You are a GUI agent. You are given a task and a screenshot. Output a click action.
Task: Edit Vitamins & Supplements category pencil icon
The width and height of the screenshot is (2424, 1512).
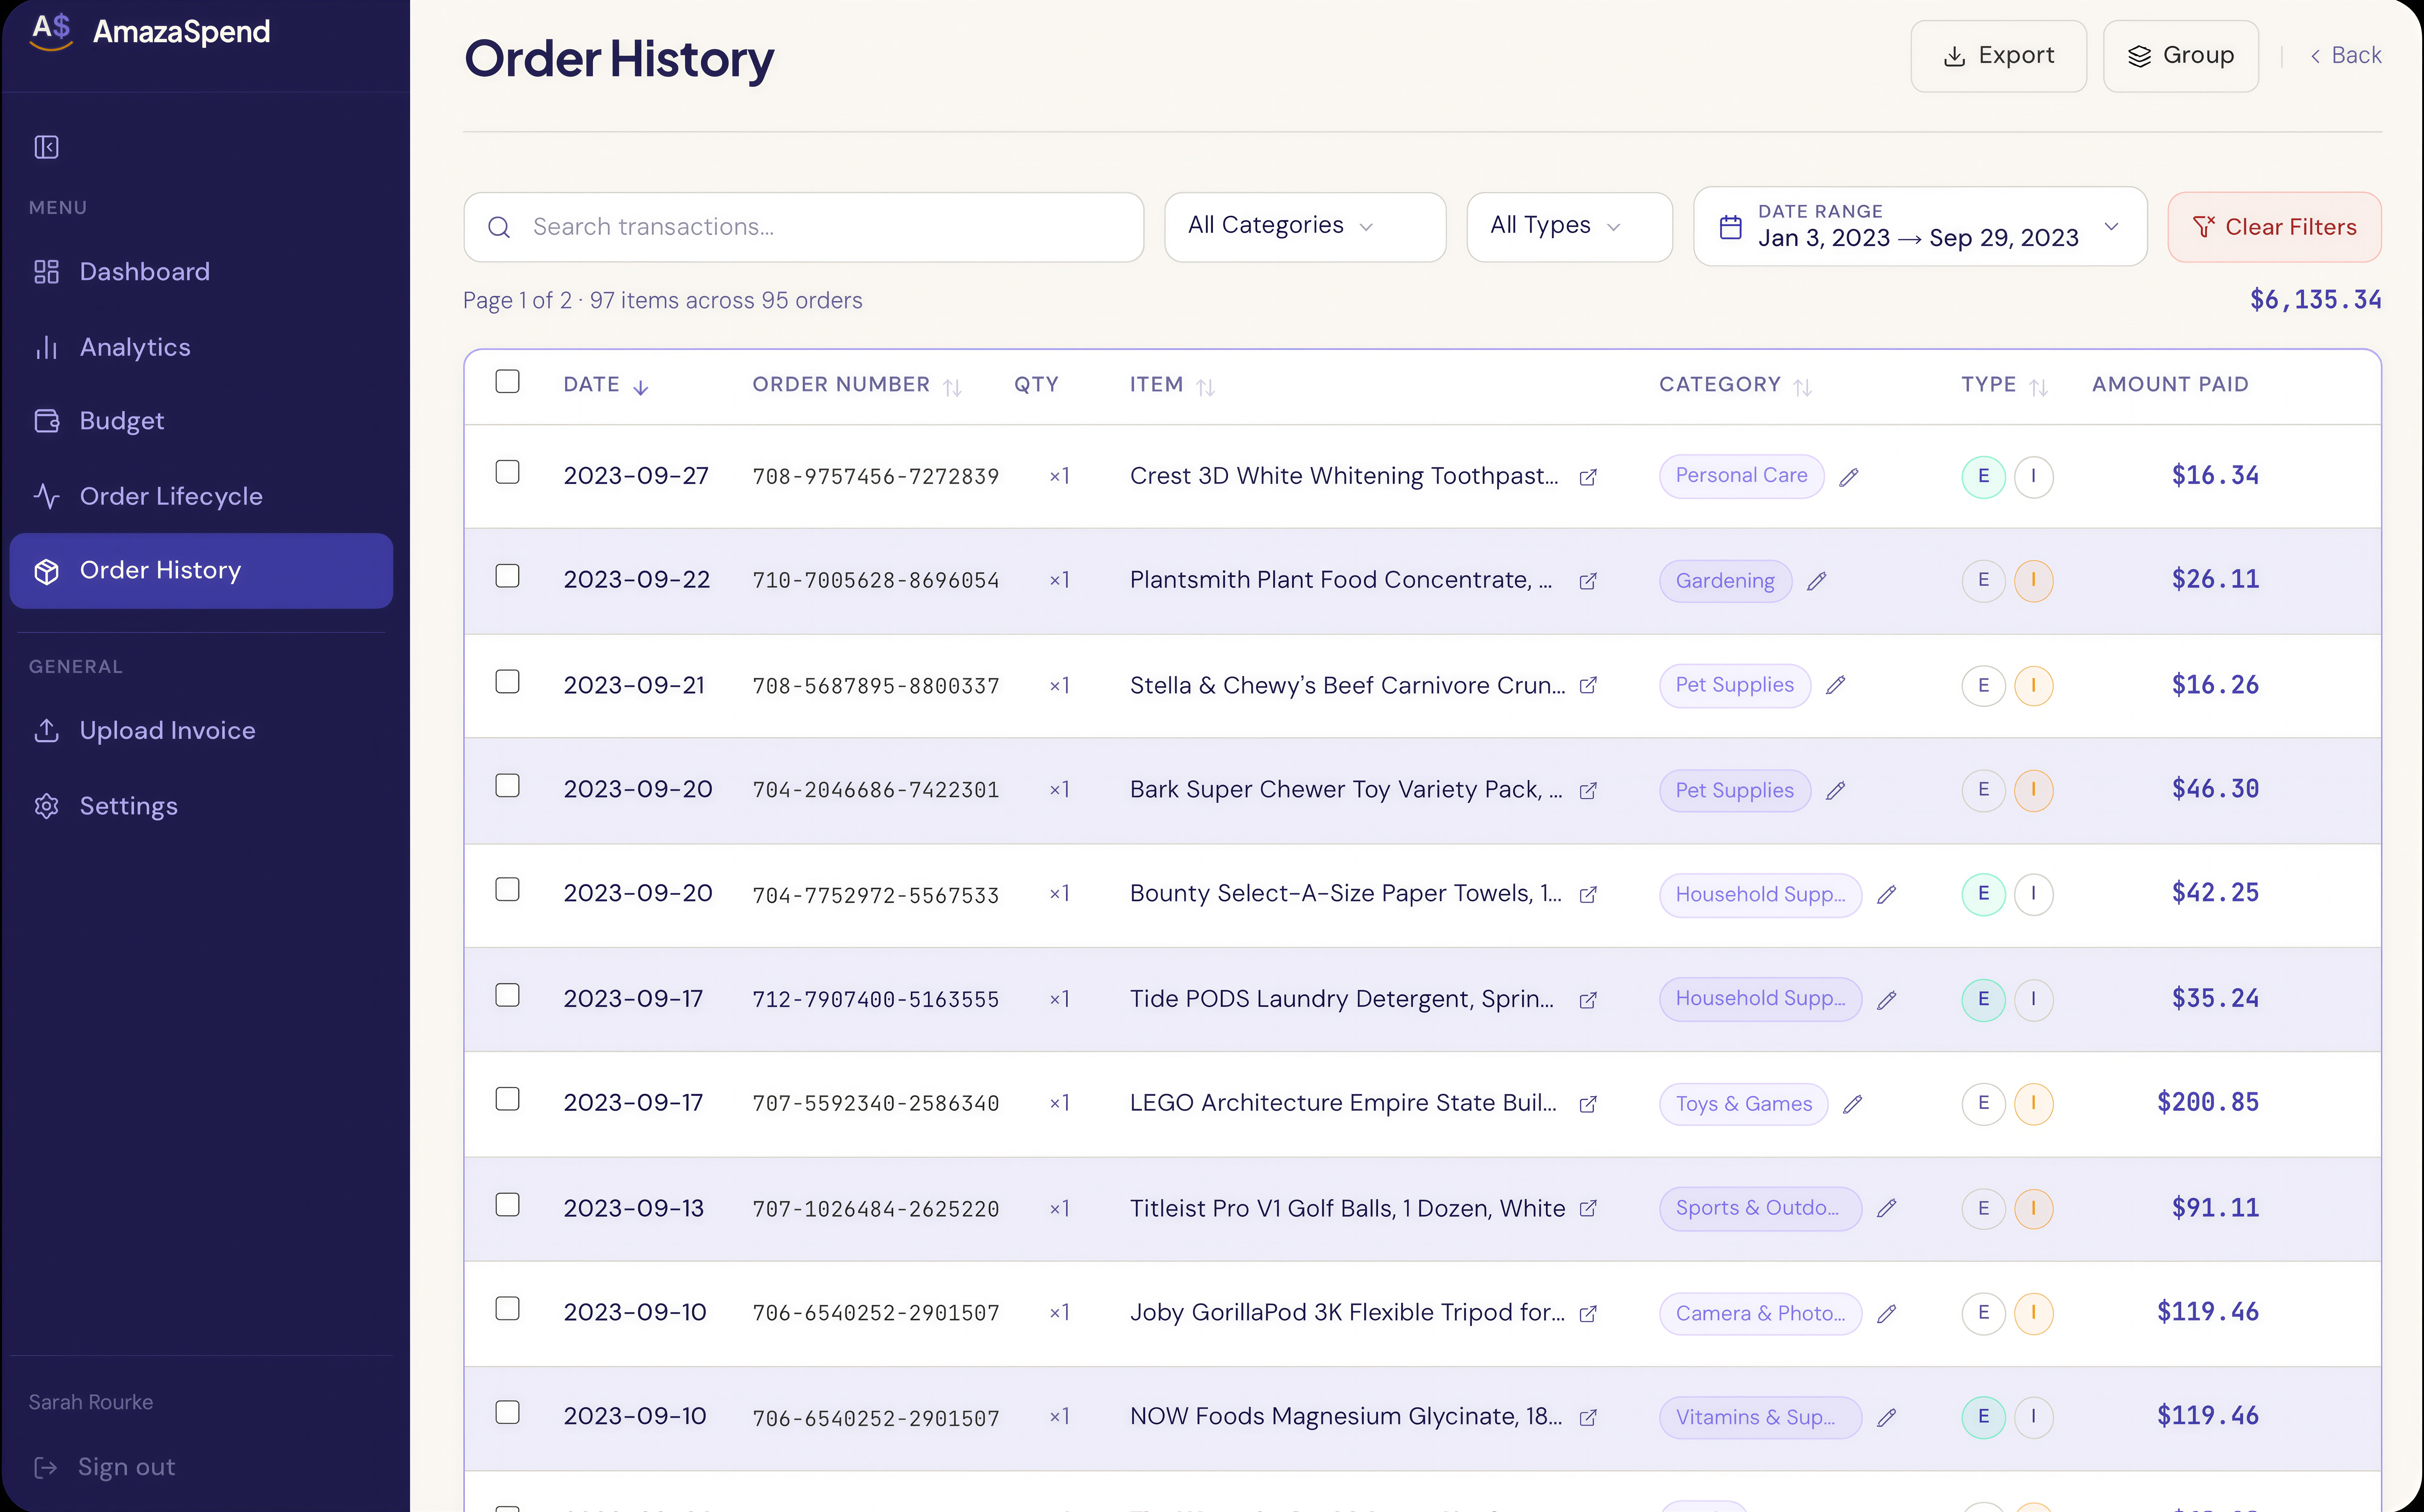point(1887,1418)
